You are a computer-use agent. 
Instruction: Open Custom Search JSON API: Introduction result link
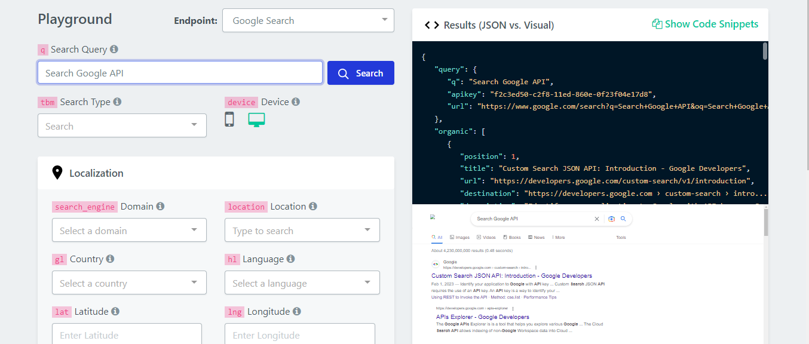coord(511,276)
